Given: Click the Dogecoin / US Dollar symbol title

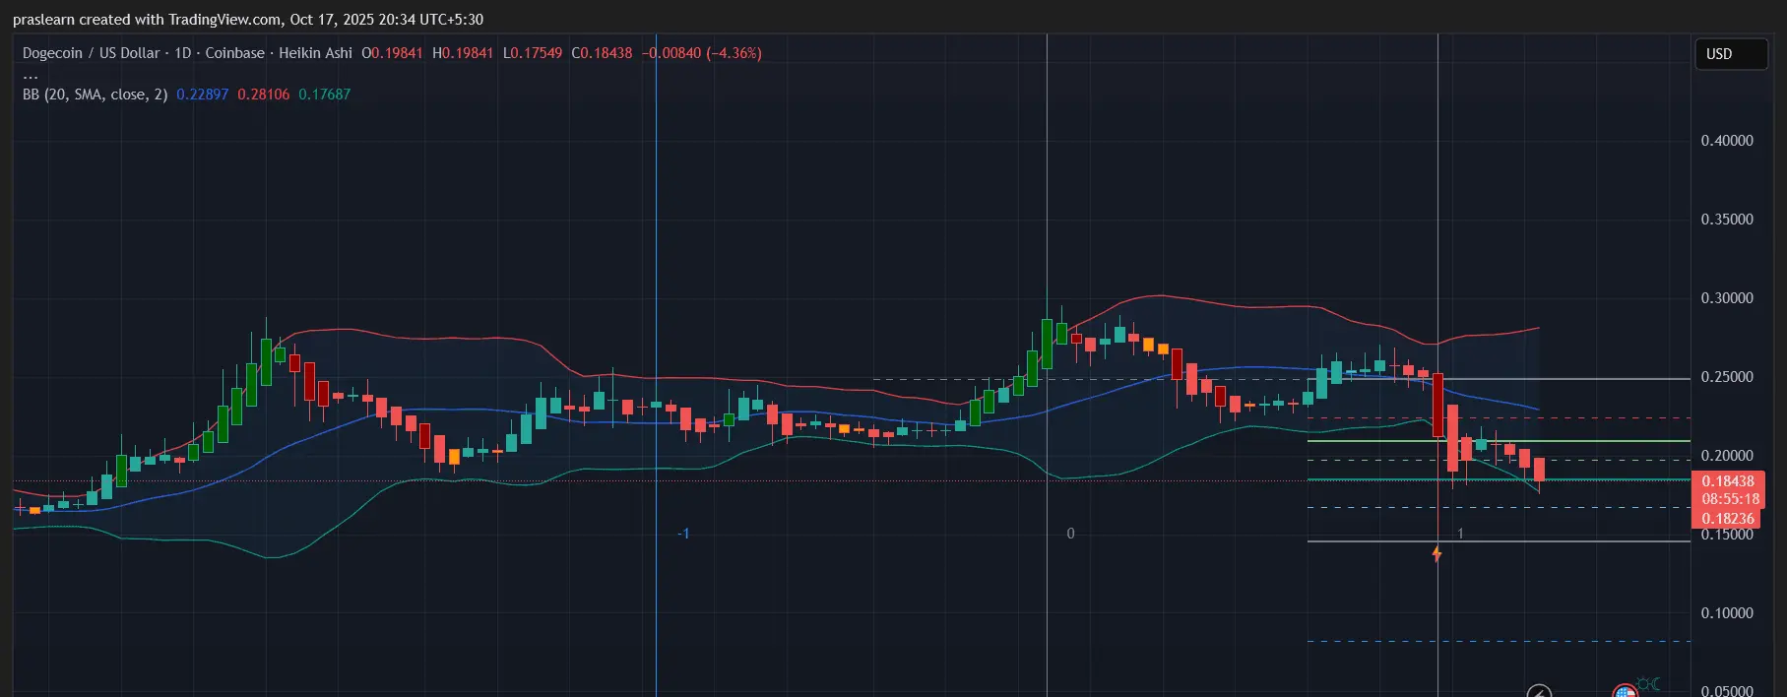Looking at the screenshot, I should click(x=91, y=53).
